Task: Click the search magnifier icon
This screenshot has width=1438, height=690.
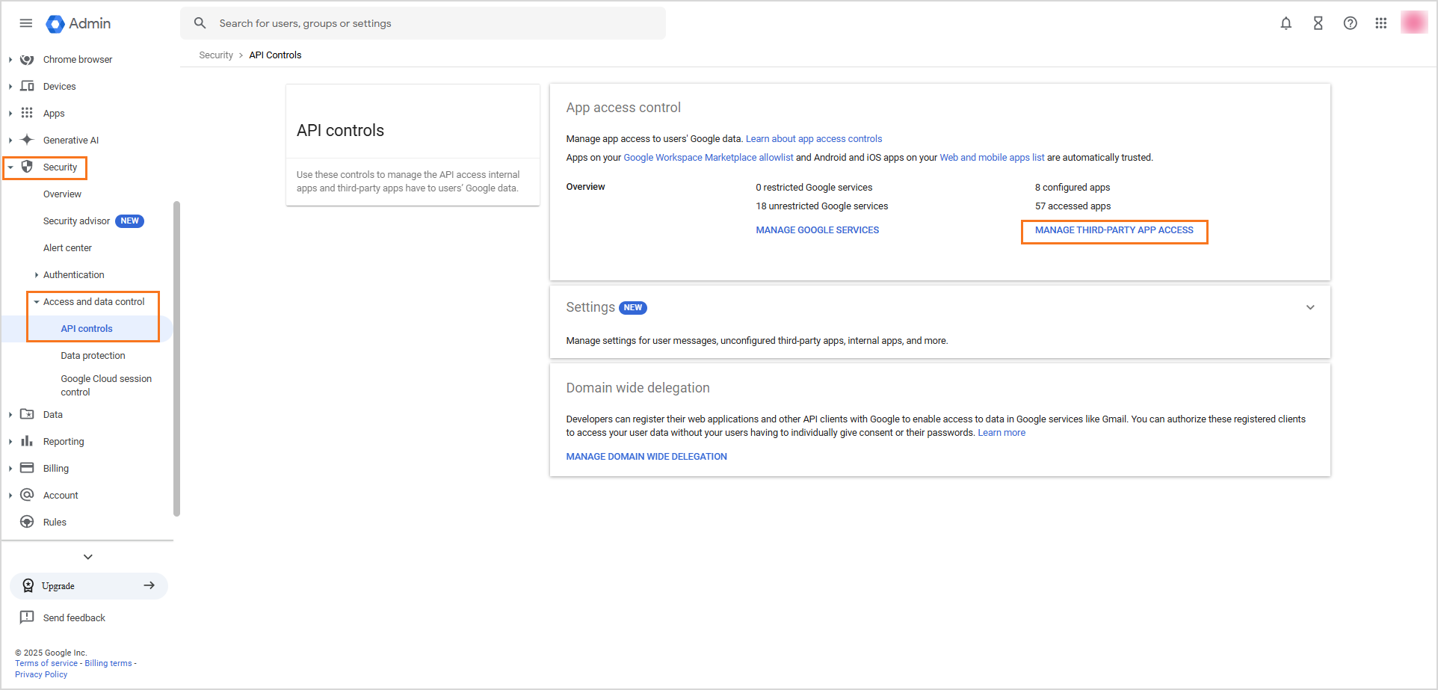Action: [200, 23]
